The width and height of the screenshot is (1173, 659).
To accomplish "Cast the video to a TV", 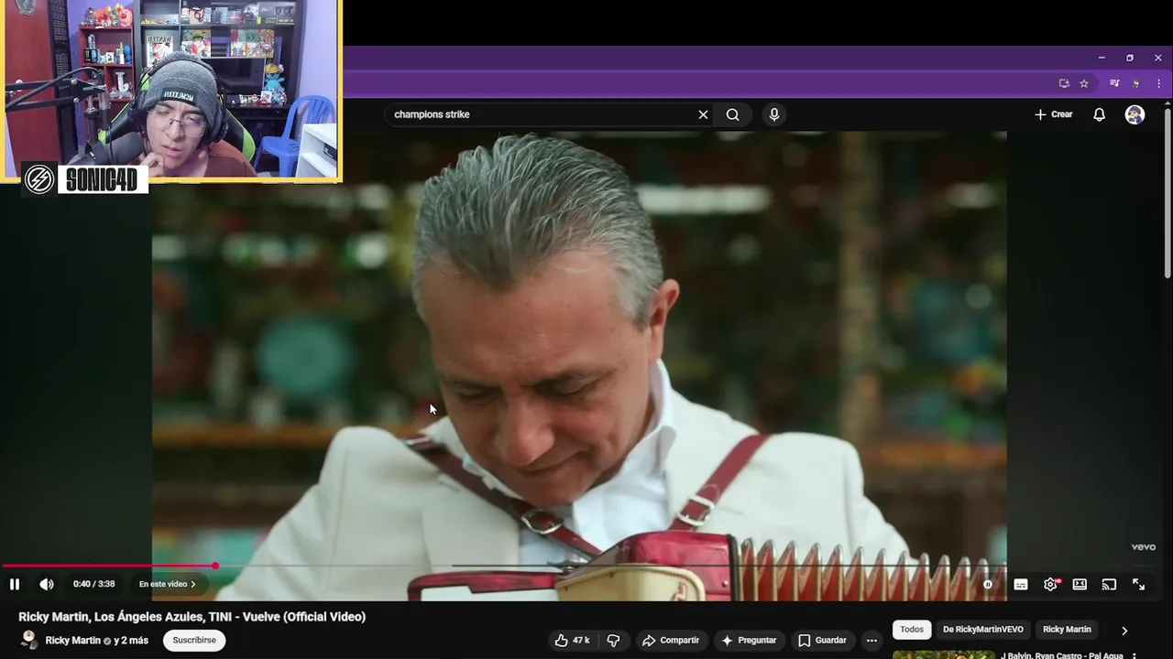I will (x=1109, y=584).
